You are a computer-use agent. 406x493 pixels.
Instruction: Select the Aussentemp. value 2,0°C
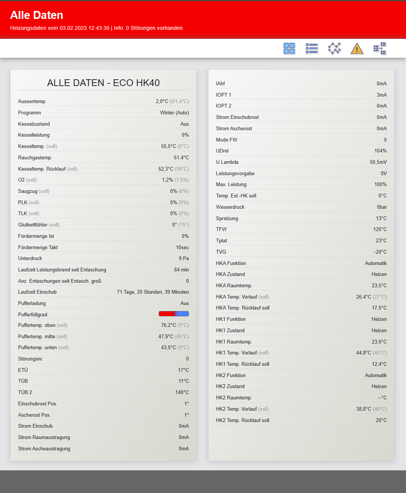[162, 101]
